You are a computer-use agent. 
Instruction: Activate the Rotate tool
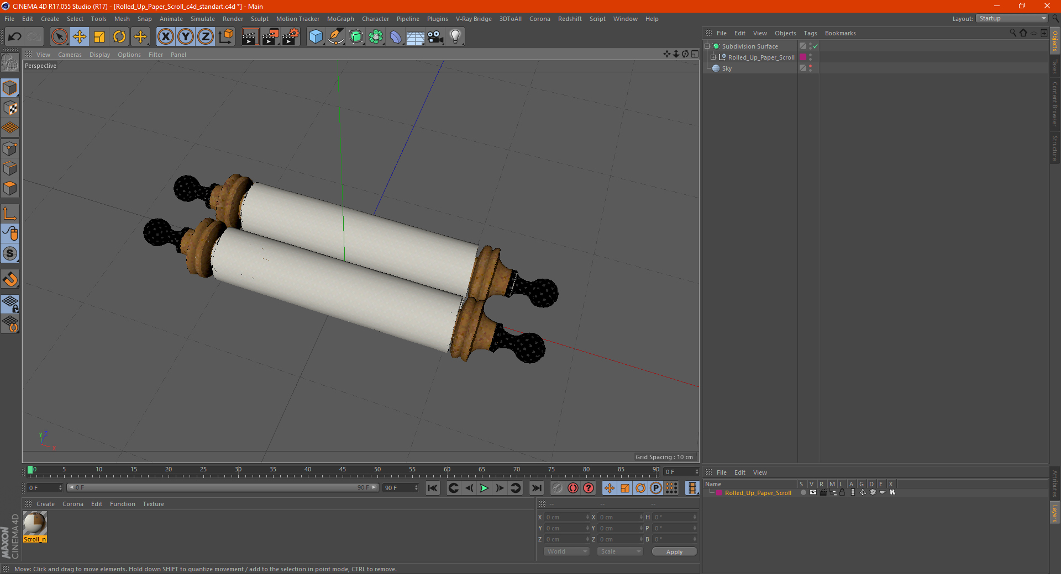click(119, 37)
